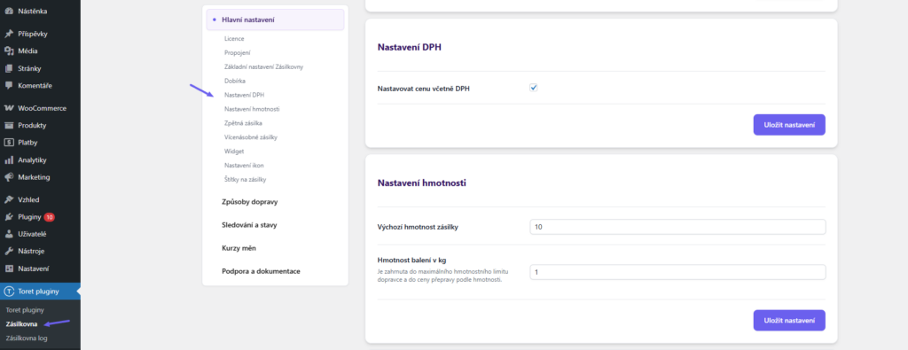Open Zásilkovna log submenu item
Screen dimensions: 908x350
click(27, 338)
